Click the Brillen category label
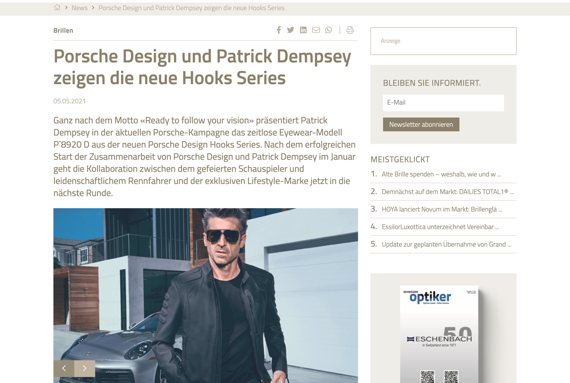The image size is (570, 383). pyautogui.click(x=63, y=31)
